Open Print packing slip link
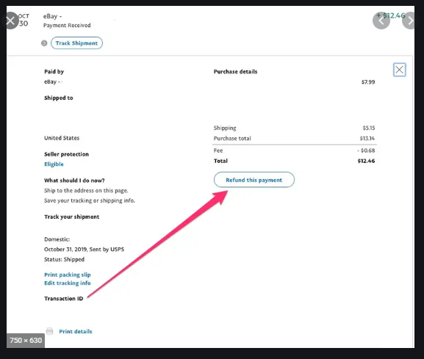The image size is (424, 359). [68, 275]
